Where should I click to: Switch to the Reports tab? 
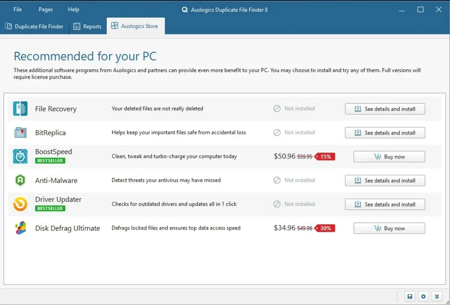click(x=87, y=26)
